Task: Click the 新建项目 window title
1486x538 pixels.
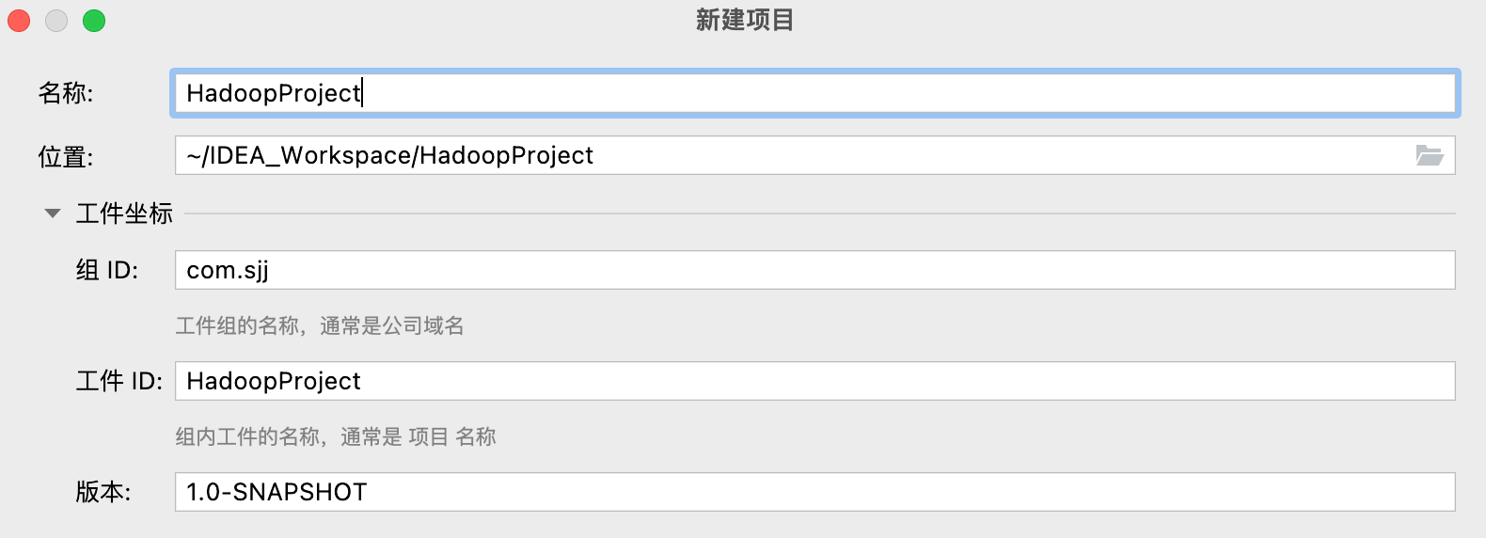Action: click(x=744, y=20)
